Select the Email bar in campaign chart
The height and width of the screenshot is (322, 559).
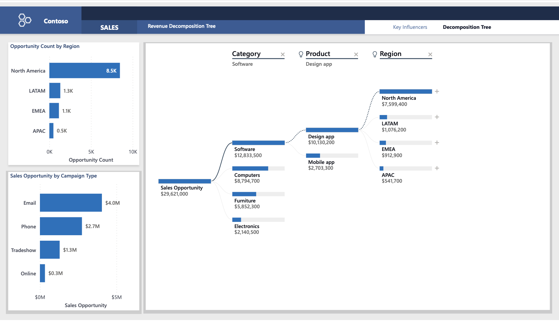[71, 203]
